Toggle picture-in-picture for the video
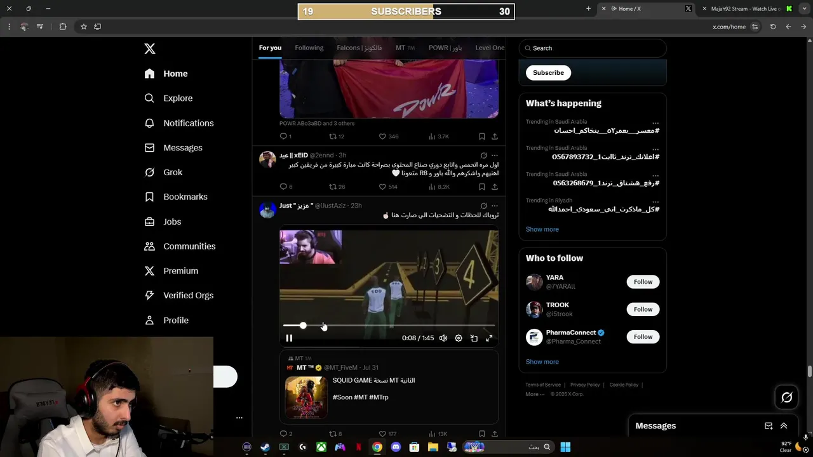Viewport: 813px width, 457px height. pyautogui.click(x=474, y=338)
